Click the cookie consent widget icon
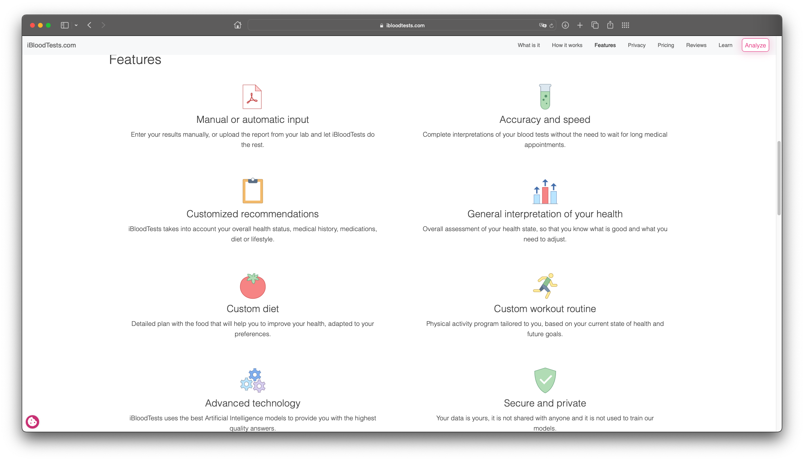Image resolution: width=804 pixels, height=461 pixels. coord(32,421)
